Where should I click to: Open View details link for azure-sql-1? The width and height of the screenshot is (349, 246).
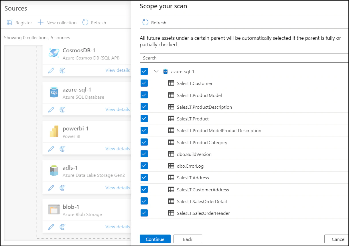[x=117, y=109]
